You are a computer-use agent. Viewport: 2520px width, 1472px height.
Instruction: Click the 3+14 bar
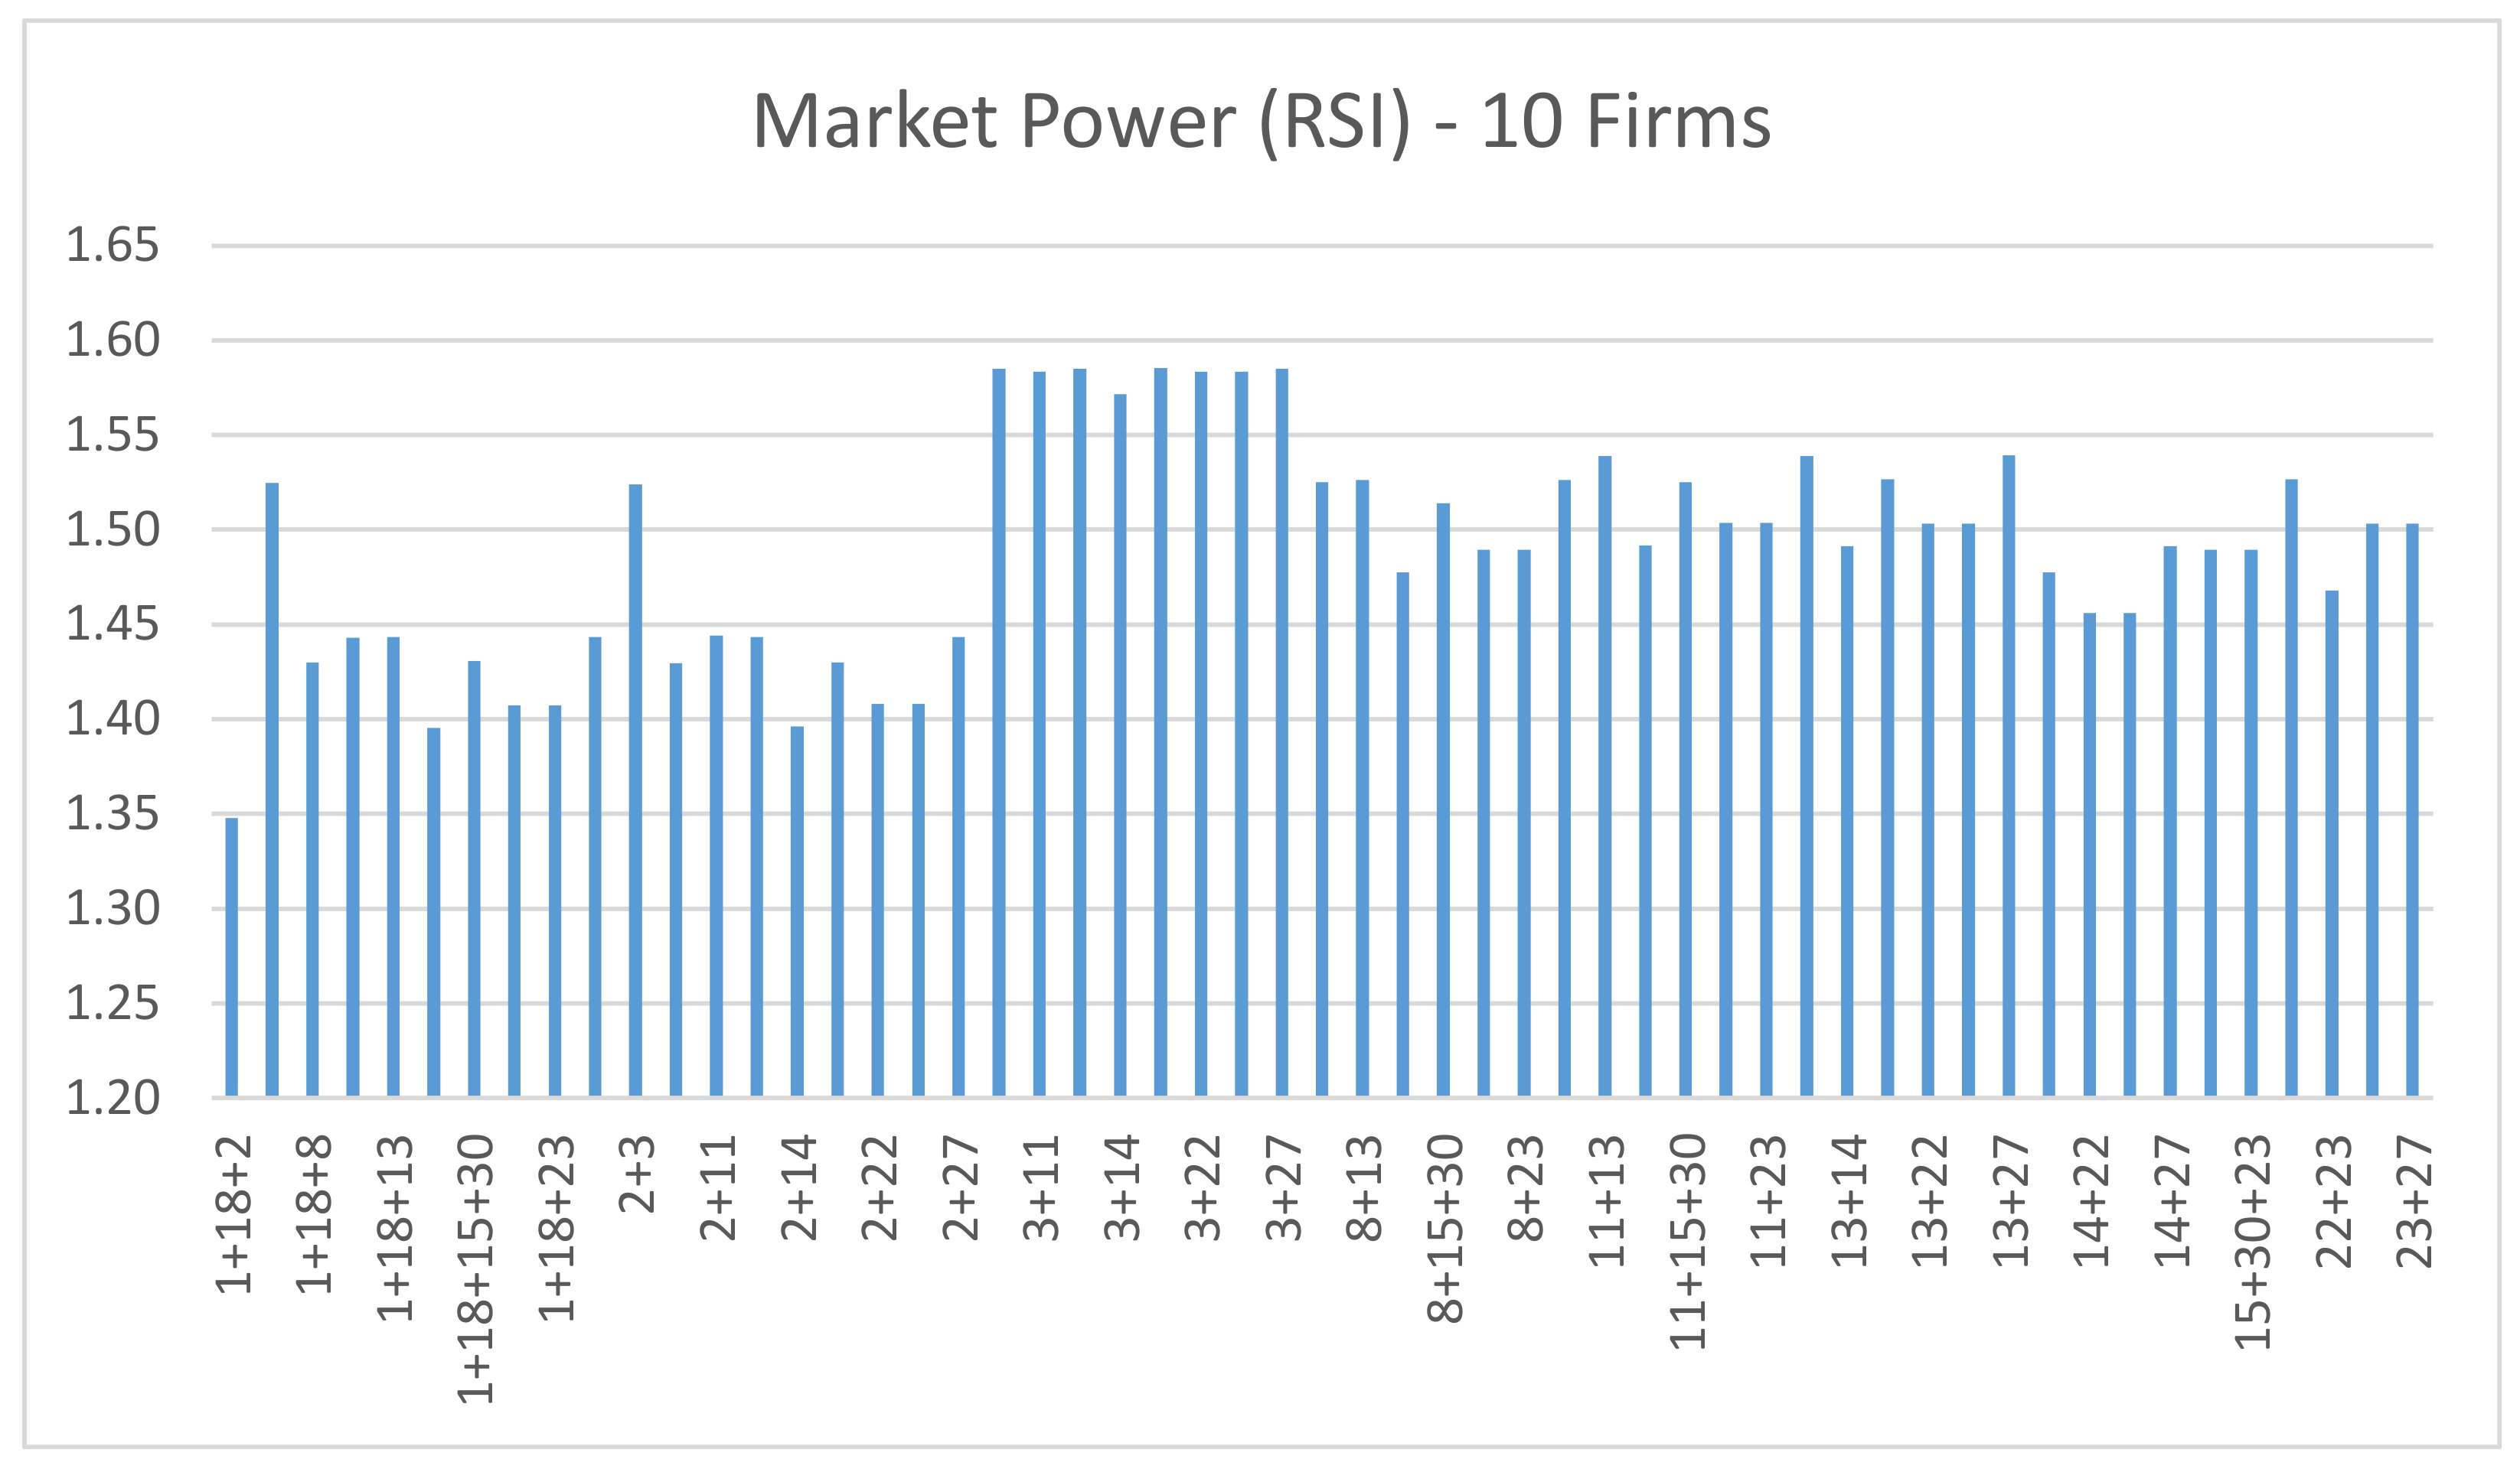1120,744
